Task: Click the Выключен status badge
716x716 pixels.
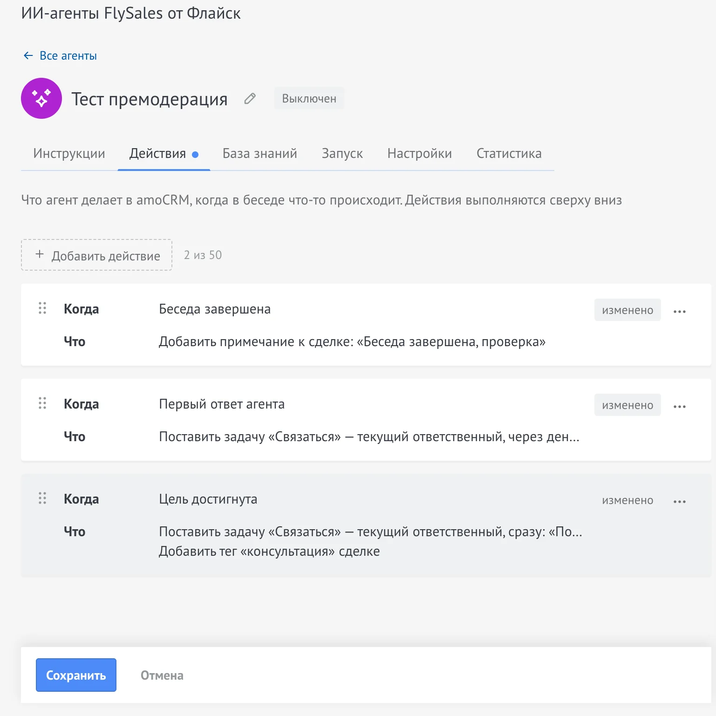Action: click(x=309, y=98)
